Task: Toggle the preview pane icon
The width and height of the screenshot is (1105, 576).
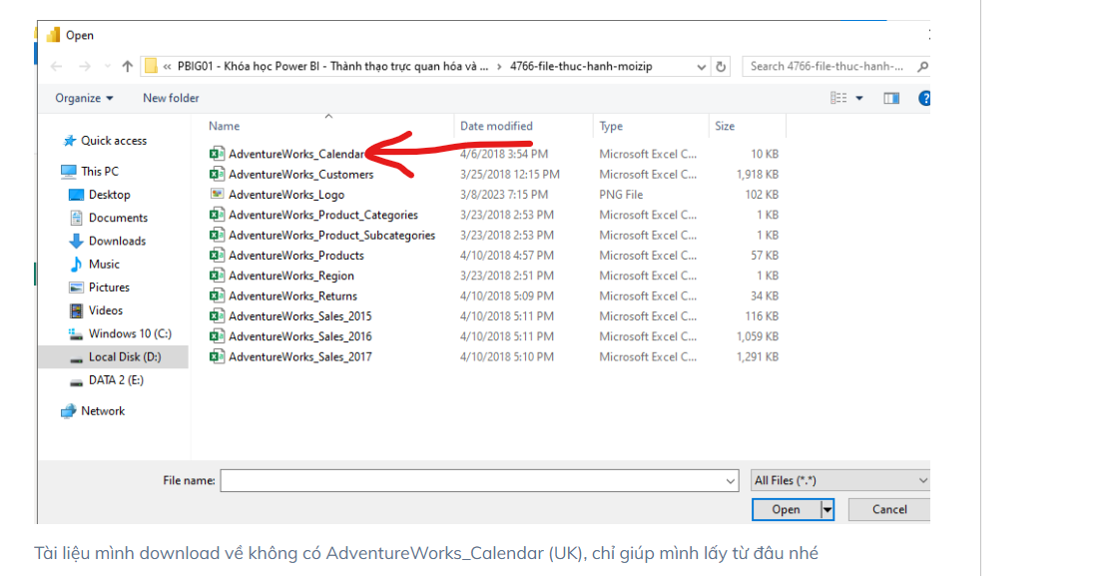Action: click(x=891, y=98)
